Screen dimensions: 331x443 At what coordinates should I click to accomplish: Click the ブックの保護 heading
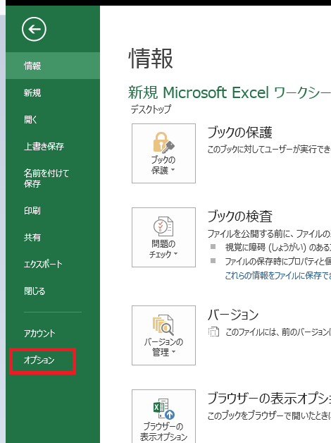pyautogui.click(x=239, y=133)
